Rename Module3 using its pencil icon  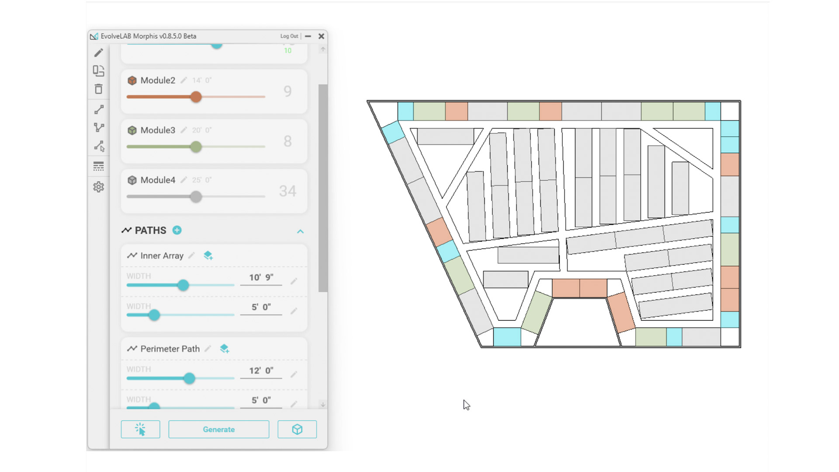pyautogui.click(x=184, y=130)
